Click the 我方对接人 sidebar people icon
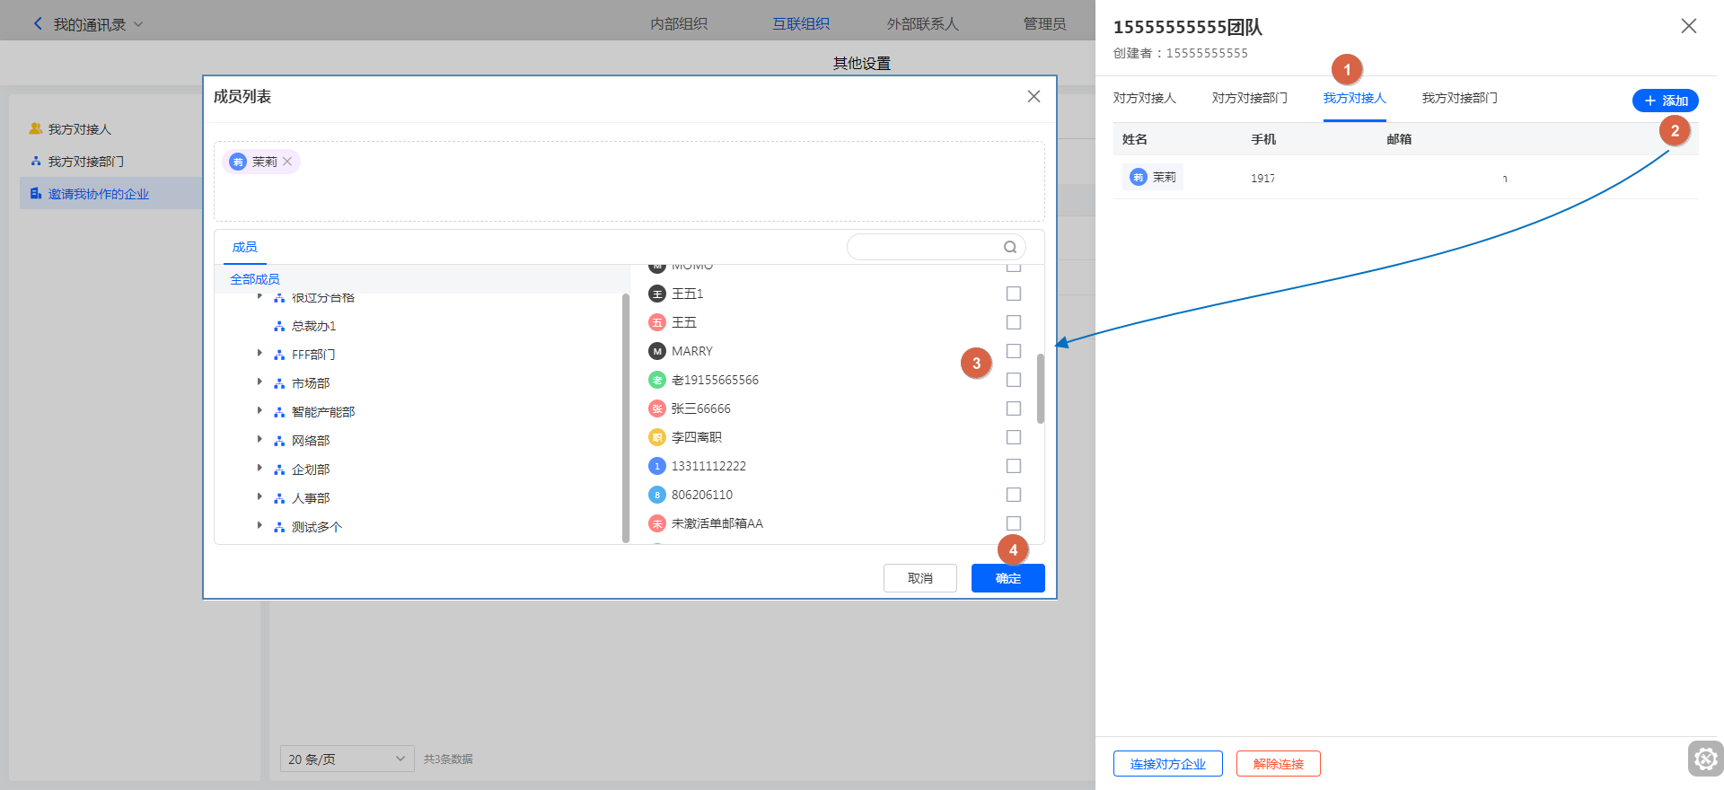 [36, 129]
